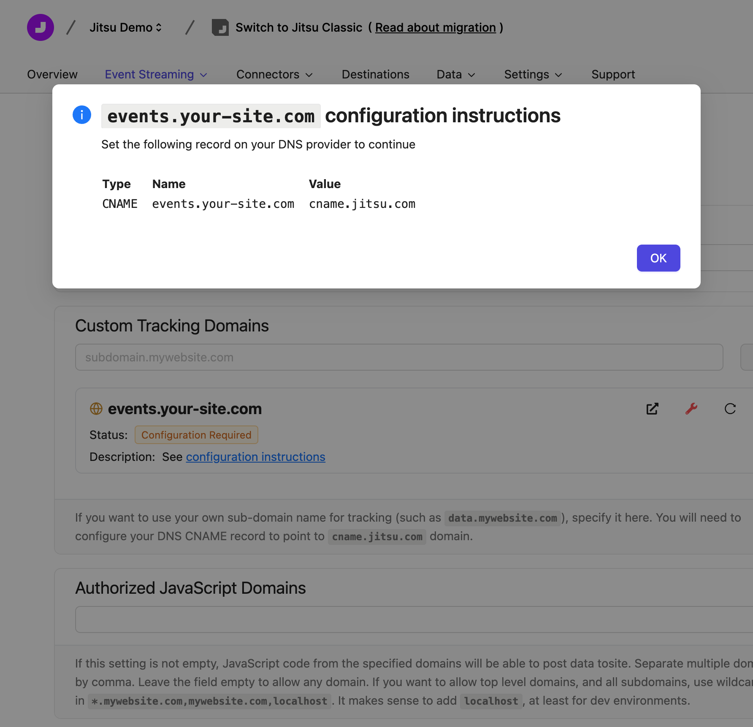Click the purple Jitsu logo icon

[41, 27]
